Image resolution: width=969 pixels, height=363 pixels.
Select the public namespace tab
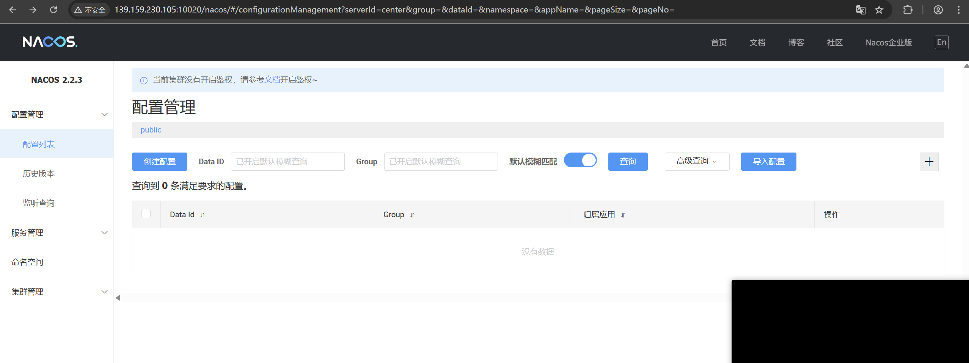(x=151, y=130)
